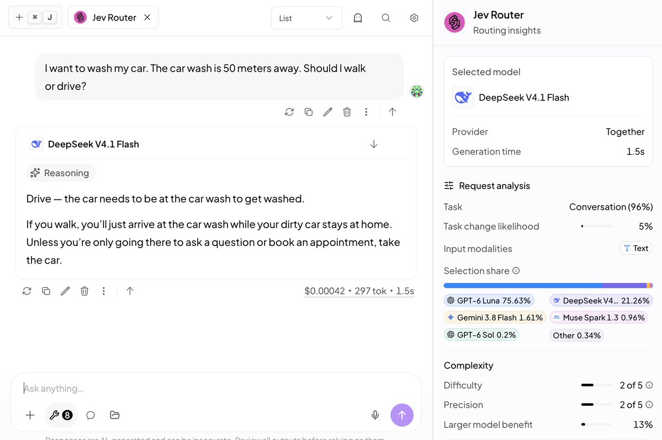Viewport: 662px width, 440px height.
Task: Edit the DeepSeek response
Action: pyautogui.click(x=65, y=291)
